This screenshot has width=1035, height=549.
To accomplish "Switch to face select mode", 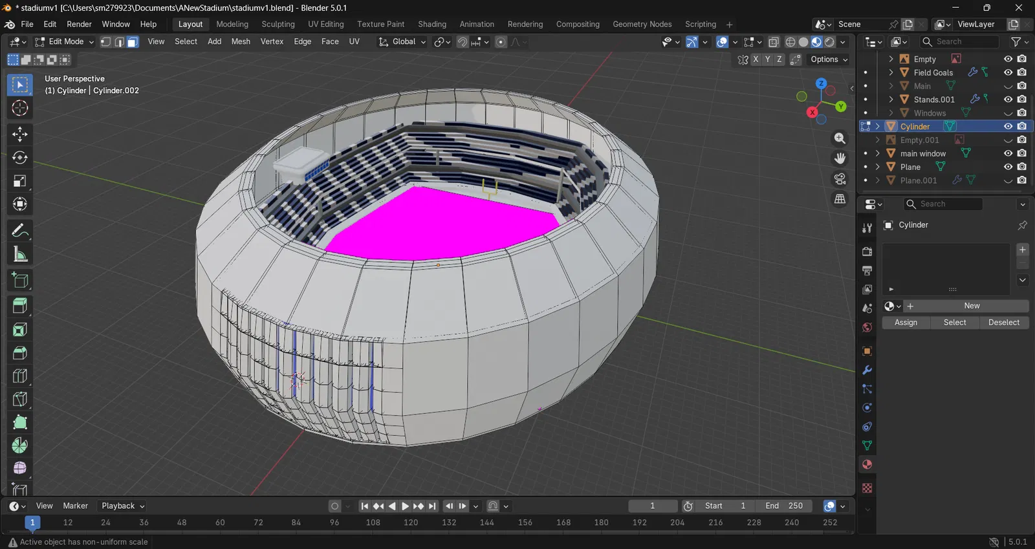I will coord(133,42).
